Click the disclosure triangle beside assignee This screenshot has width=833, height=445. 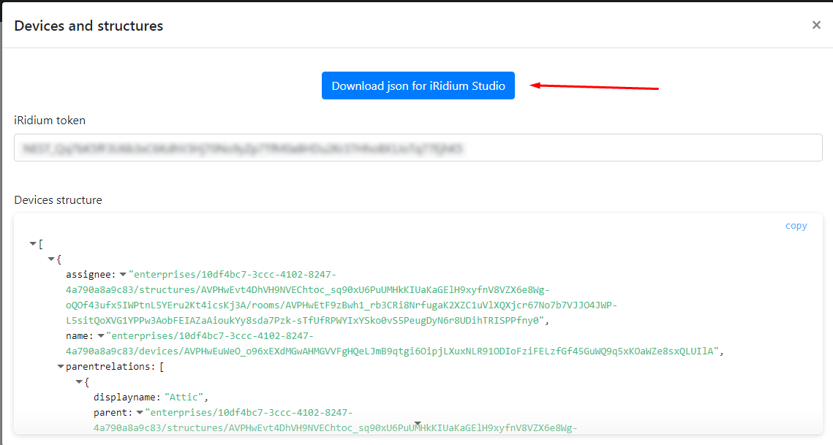(121, 273)
